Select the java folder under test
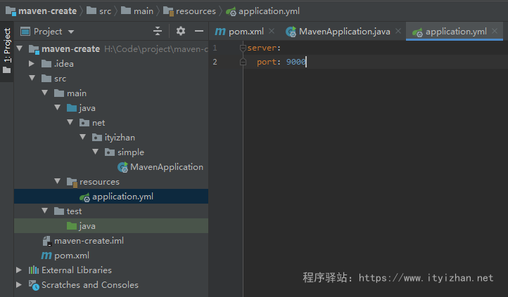Screen dimensions: 508x297 click(111, 225)
